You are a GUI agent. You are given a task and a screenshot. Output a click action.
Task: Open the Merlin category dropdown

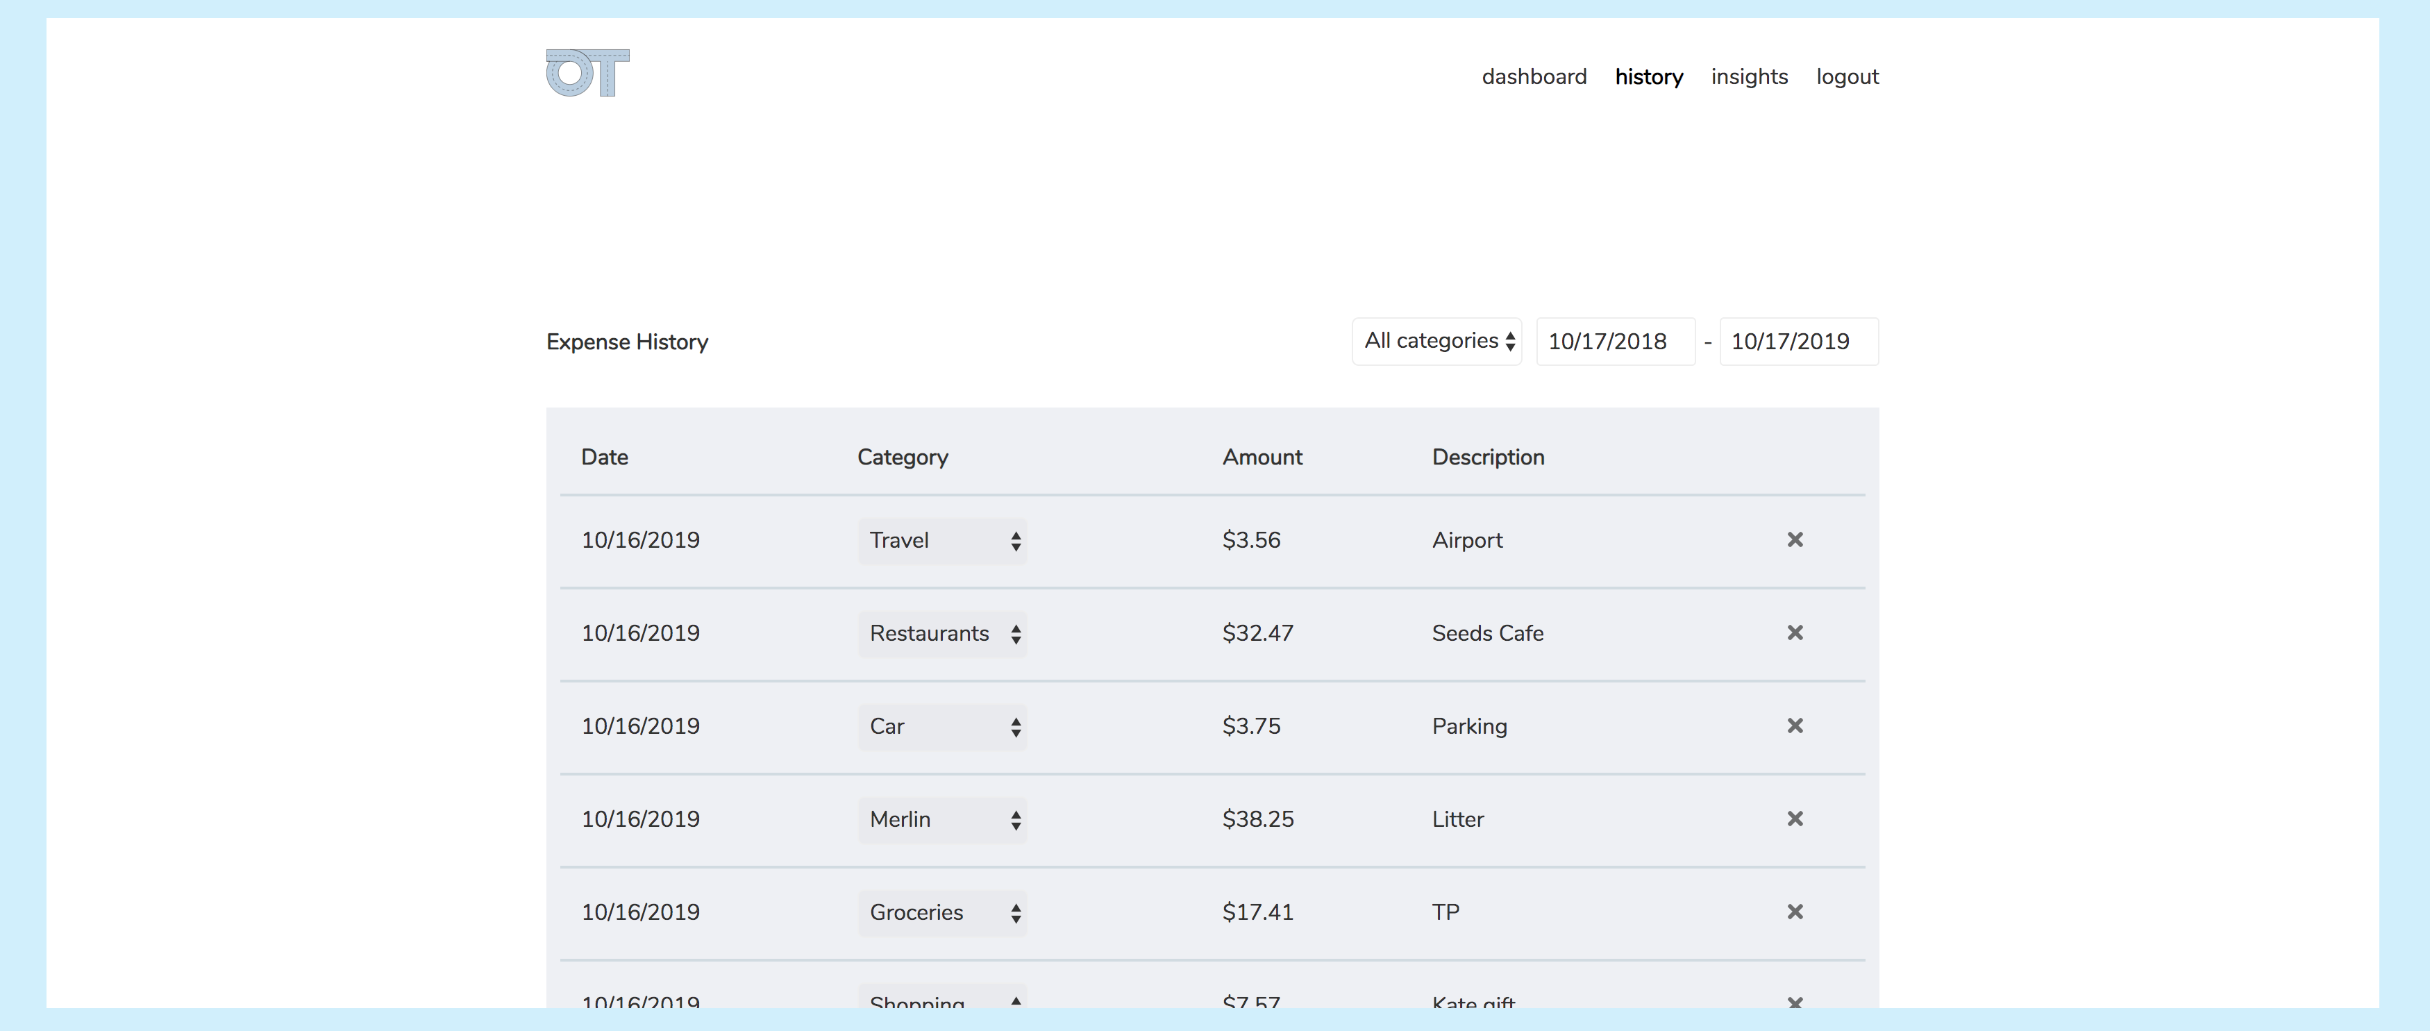pos(941,820)
